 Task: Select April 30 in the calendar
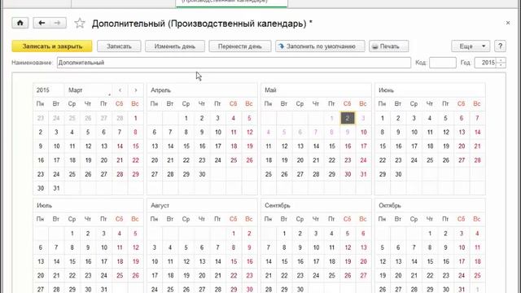coord(202,174)
